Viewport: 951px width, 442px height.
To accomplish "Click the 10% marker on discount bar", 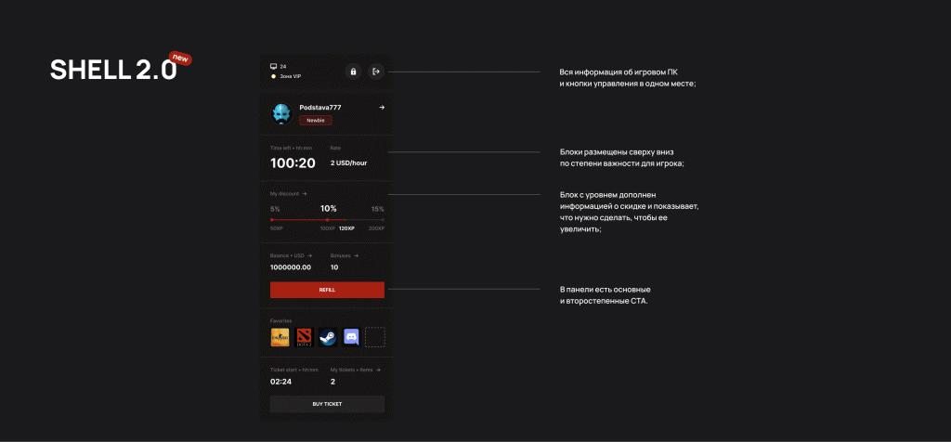I will coord(327,219).
